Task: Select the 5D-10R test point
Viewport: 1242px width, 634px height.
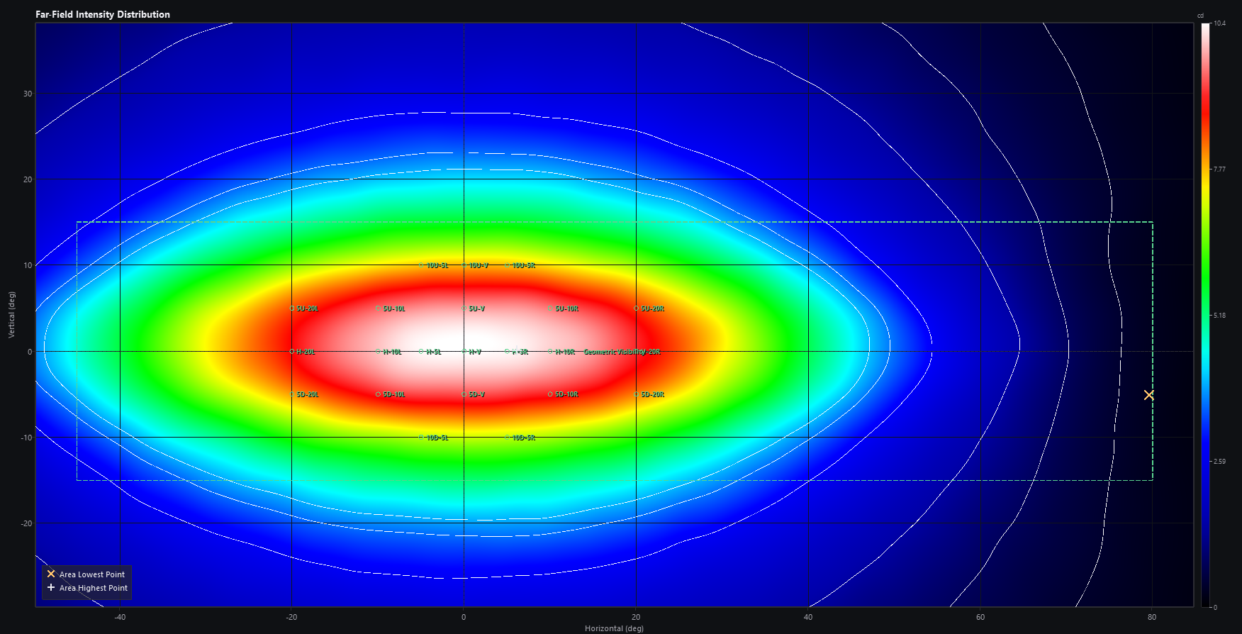Action: click(550, 394)
